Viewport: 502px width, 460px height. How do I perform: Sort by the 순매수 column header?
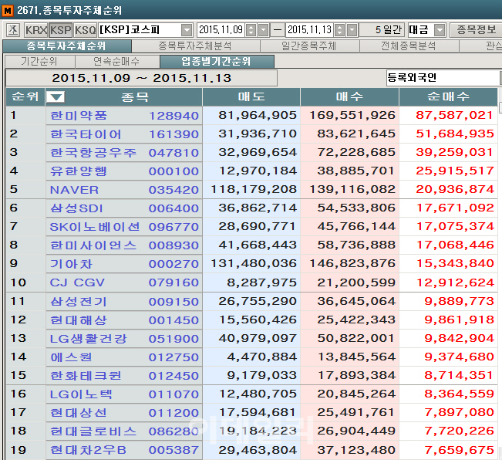point(448,96)
